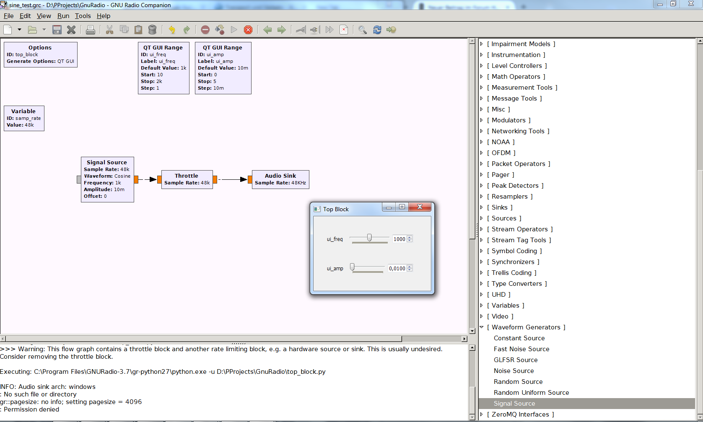
Task: Click the ui_amp slider handle
Action: pos(352,267)
